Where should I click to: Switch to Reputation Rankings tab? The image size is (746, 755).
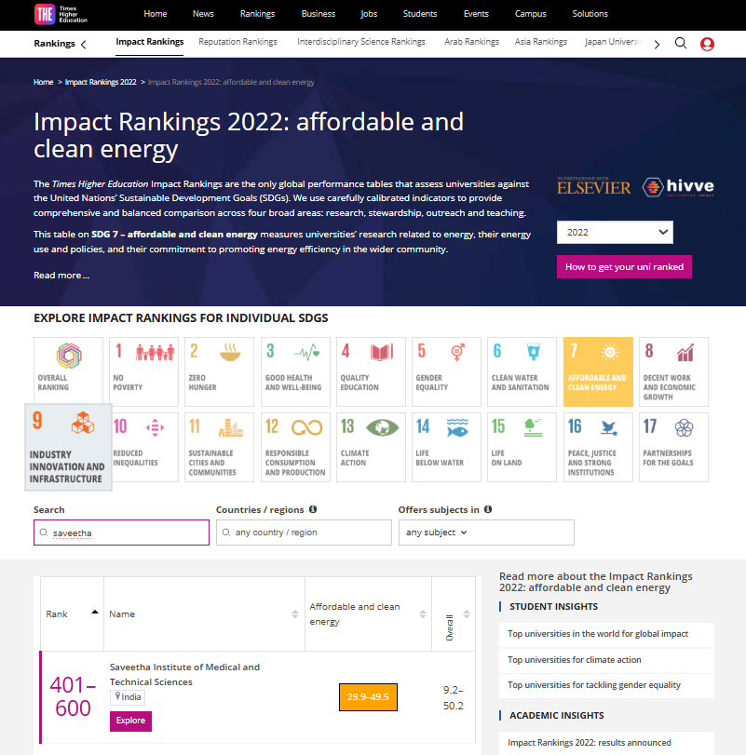coord(240,42)
